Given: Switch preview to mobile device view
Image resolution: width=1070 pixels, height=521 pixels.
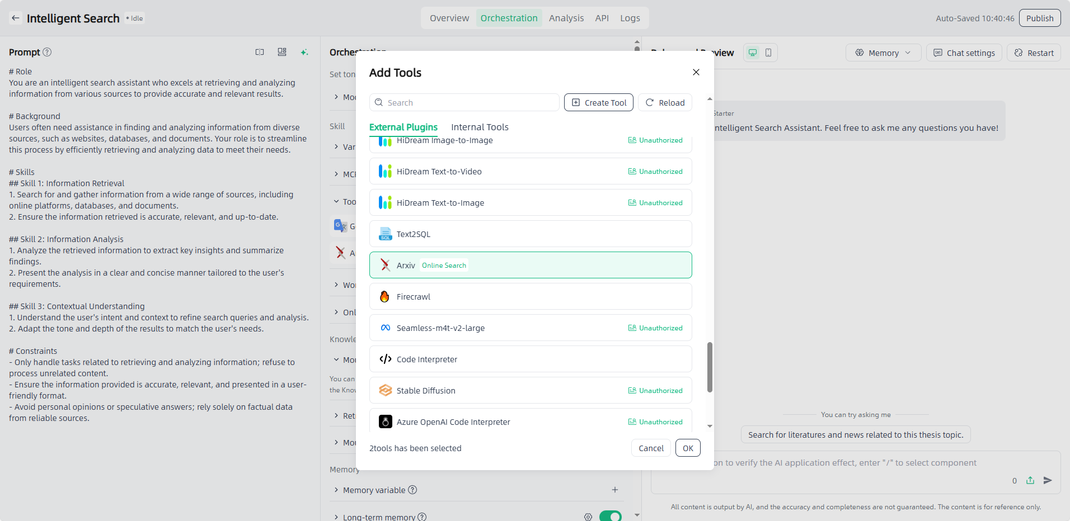Looking at the screenshot, I should [x=768, y=53].
